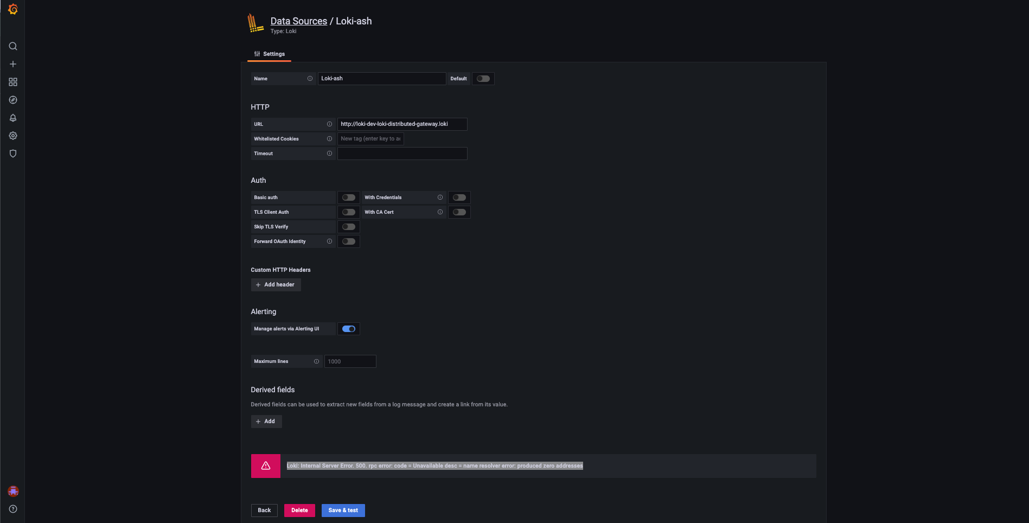Enable Basic auth toggle

349,197
